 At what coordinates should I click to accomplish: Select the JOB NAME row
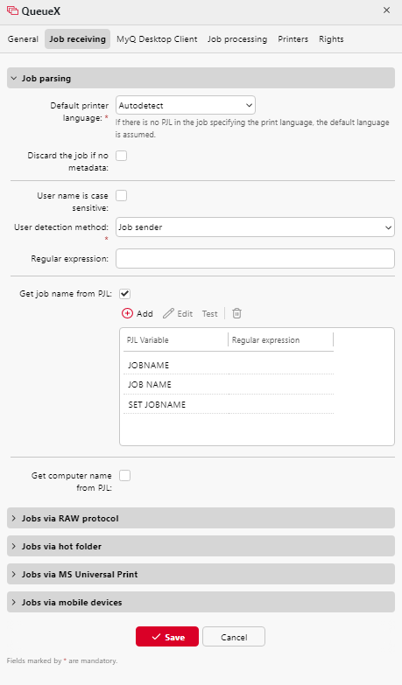tap(229, 384)
